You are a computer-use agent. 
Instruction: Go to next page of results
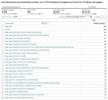pyautogui.click(x=104, y=17)
